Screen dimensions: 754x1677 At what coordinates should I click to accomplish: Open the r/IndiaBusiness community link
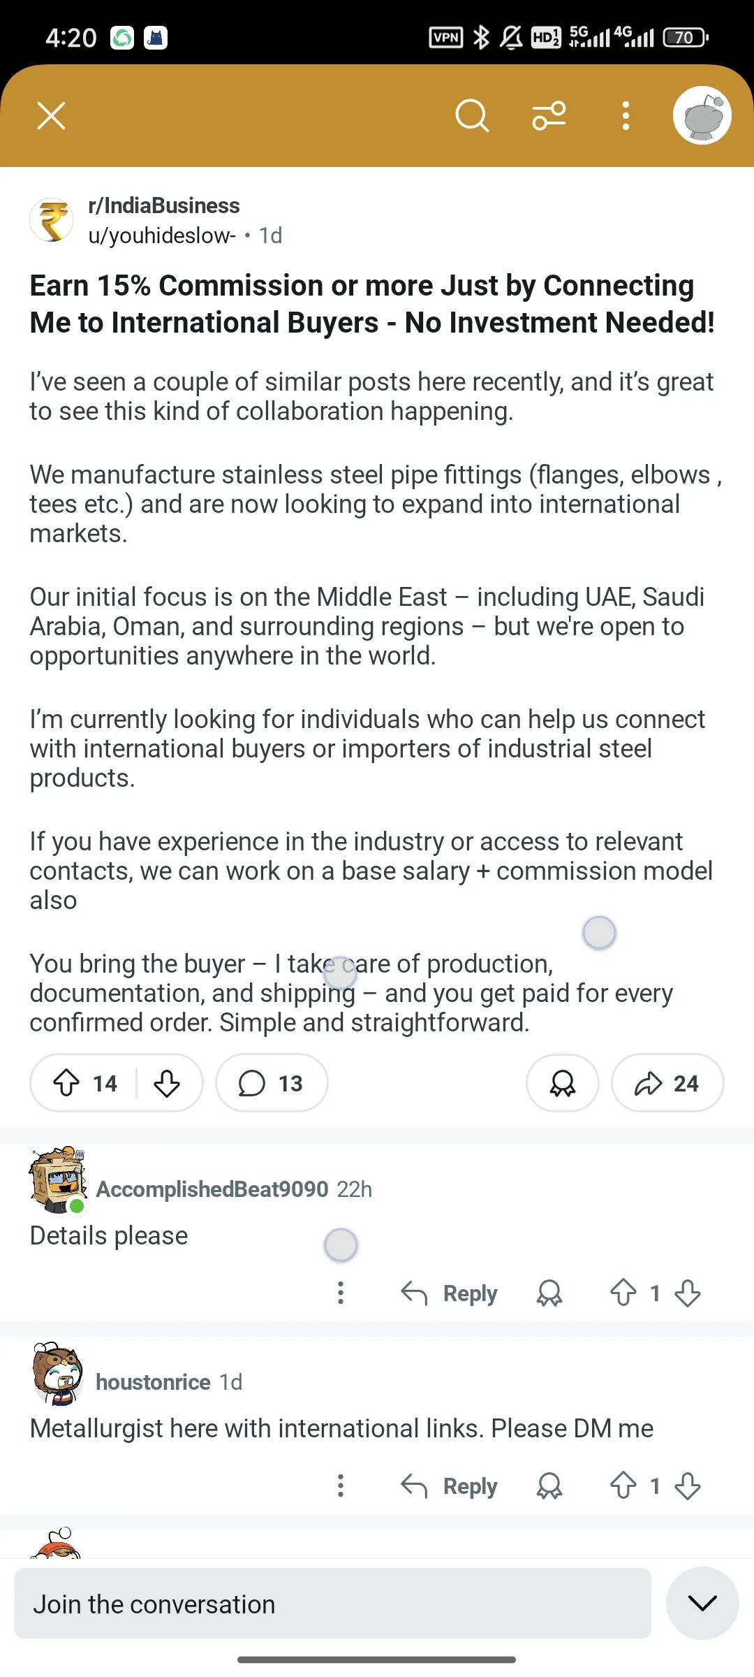[x=164, y=205]
